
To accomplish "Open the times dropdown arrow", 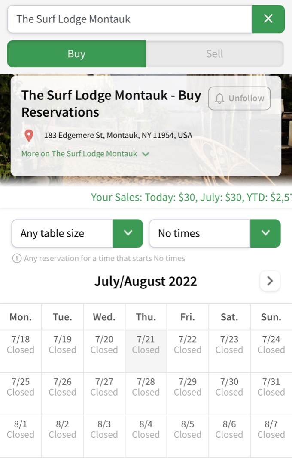I will (265, 233).
